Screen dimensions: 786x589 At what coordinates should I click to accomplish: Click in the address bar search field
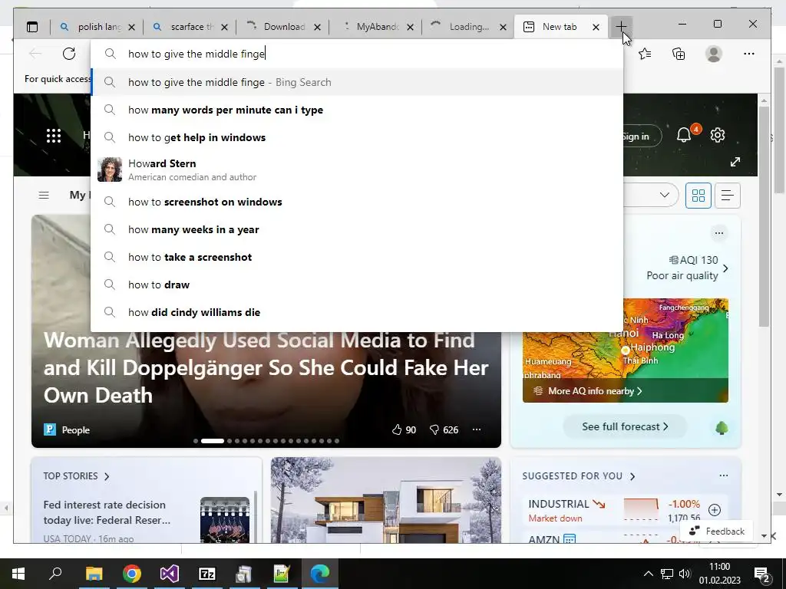(x=357, y=54)
